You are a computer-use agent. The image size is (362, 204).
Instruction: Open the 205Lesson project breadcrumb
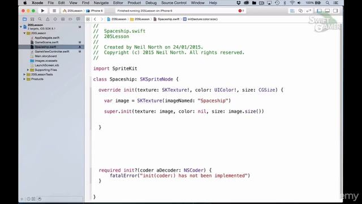tap(117, 19)
